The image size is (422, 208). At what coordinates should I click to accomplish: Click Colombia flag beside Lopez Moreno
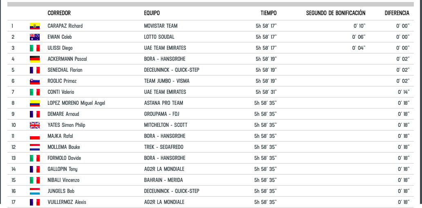pyautogui.click(x=35, y=103)
